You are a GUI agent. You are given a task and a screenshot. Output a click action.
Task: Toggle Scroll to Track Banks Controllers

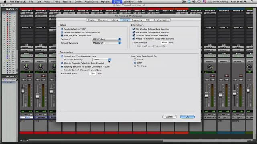point(133,35)
